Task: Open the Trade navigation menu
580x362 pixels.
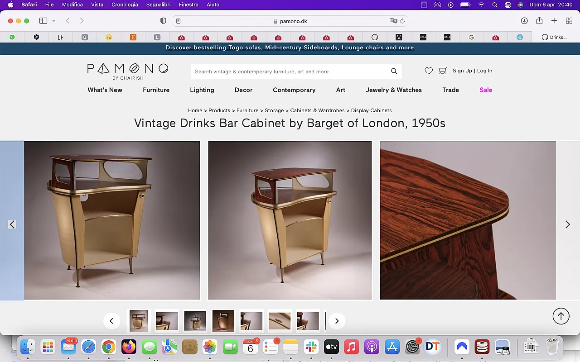Action: [x=451, y=90]
